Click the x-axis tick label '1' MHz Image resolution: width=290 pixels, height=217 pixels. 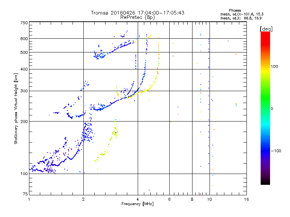pos(29,199)
